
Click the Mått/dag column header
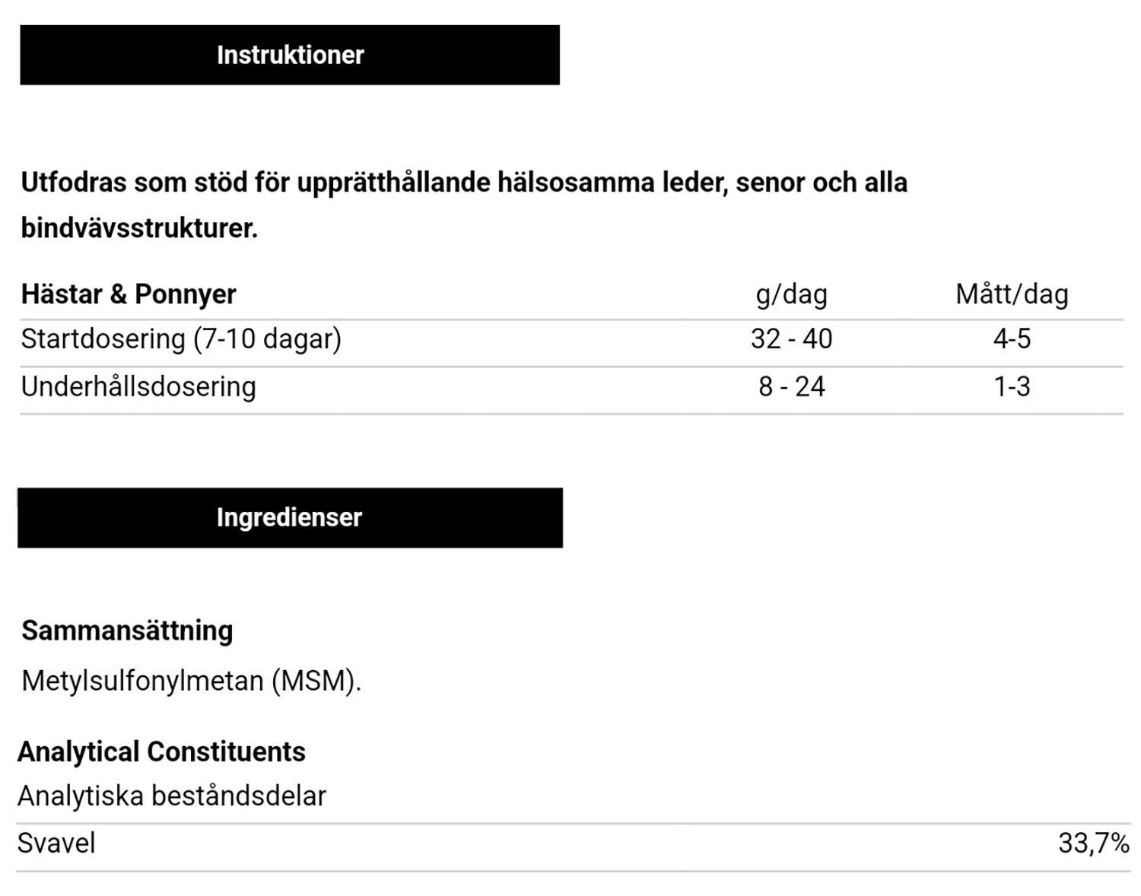(x=1012, y=294)
